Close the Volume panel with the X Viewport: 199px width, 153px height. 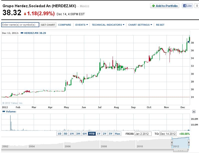(x=194, y=111)
